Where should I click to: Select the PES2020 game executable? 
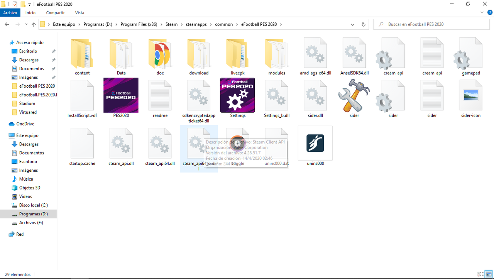point(121,98)
